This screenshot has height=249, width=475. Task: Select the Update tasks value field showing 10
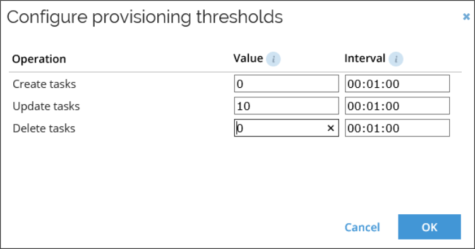[286, 106]
